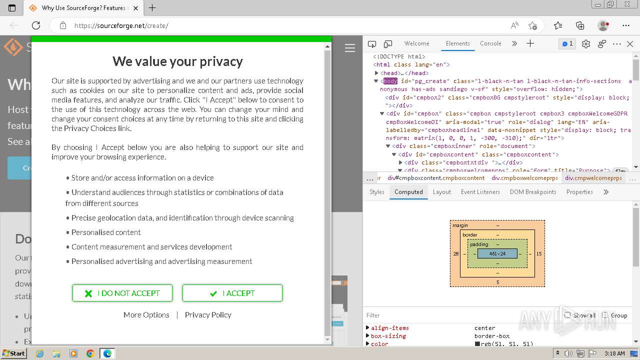
Task: Click the I ACCEPT button
Action: (x=232, y=293)
